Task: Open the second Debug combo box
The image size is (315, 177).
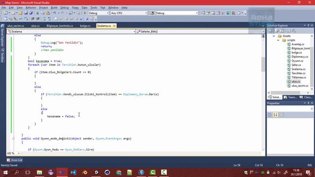Action: point(177,13)
